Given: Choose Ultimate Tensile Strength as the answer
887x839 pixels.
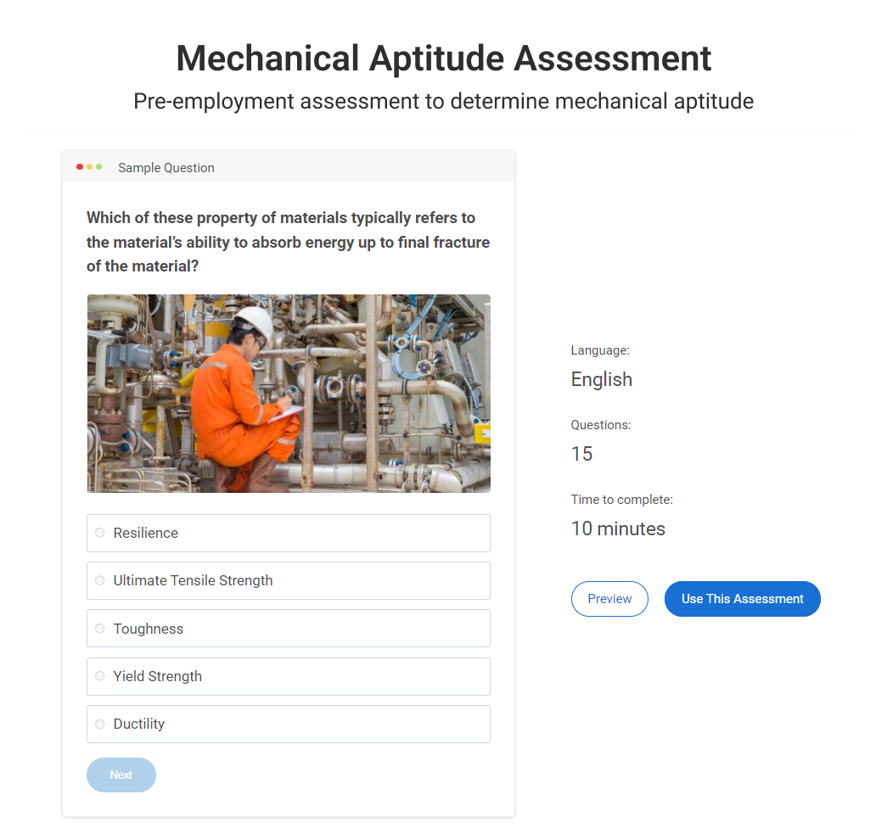Looking at the screenshot, I should tap(100, 580).
